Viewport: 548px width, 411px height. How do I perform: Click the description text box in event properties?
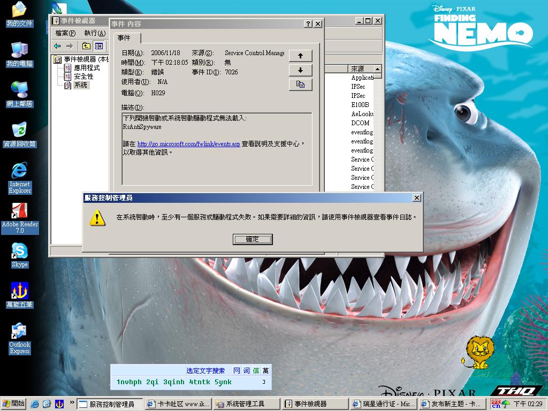click(x=217, y=149)
